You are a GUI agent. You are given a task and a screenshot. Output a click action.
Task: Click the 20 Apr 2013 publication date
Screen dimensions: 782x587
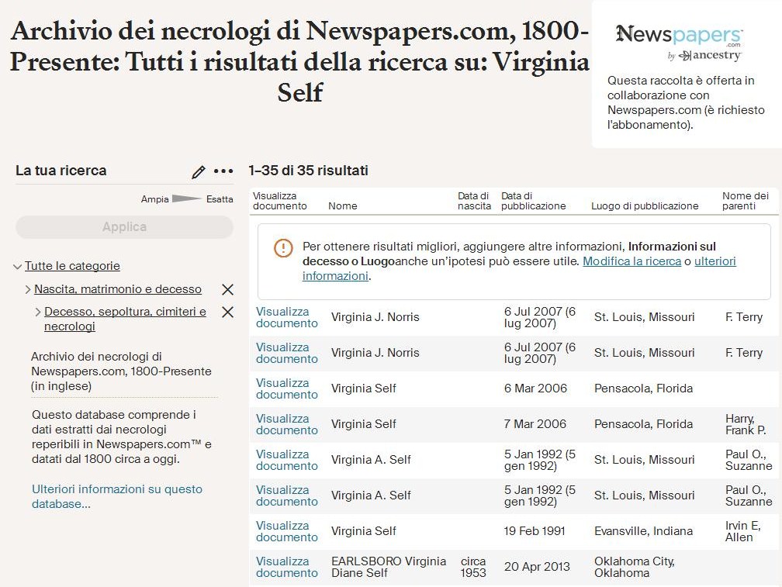537,567
